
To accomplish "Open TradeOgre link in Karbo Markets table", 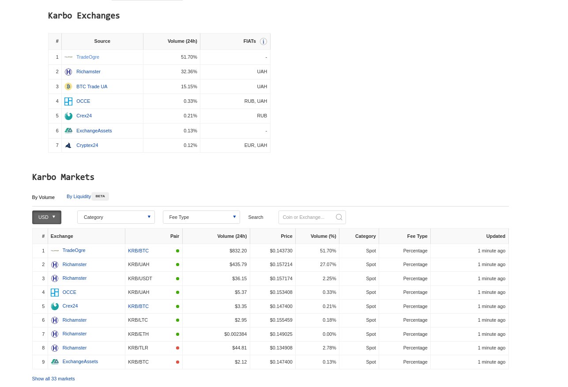I will coord(74,250).
